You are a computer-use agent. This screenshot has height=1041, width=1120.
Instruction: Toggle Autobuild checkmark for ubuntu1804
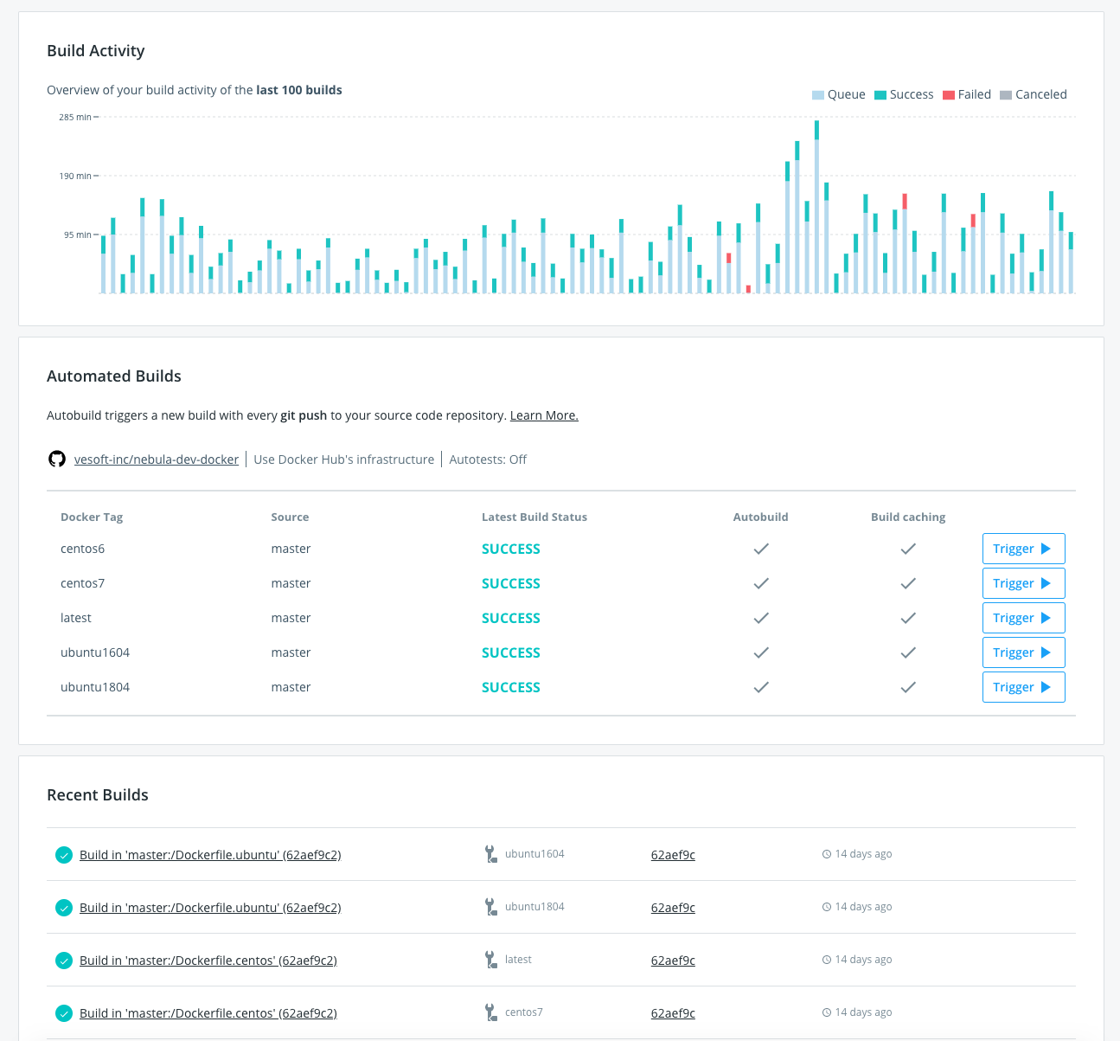761,687
